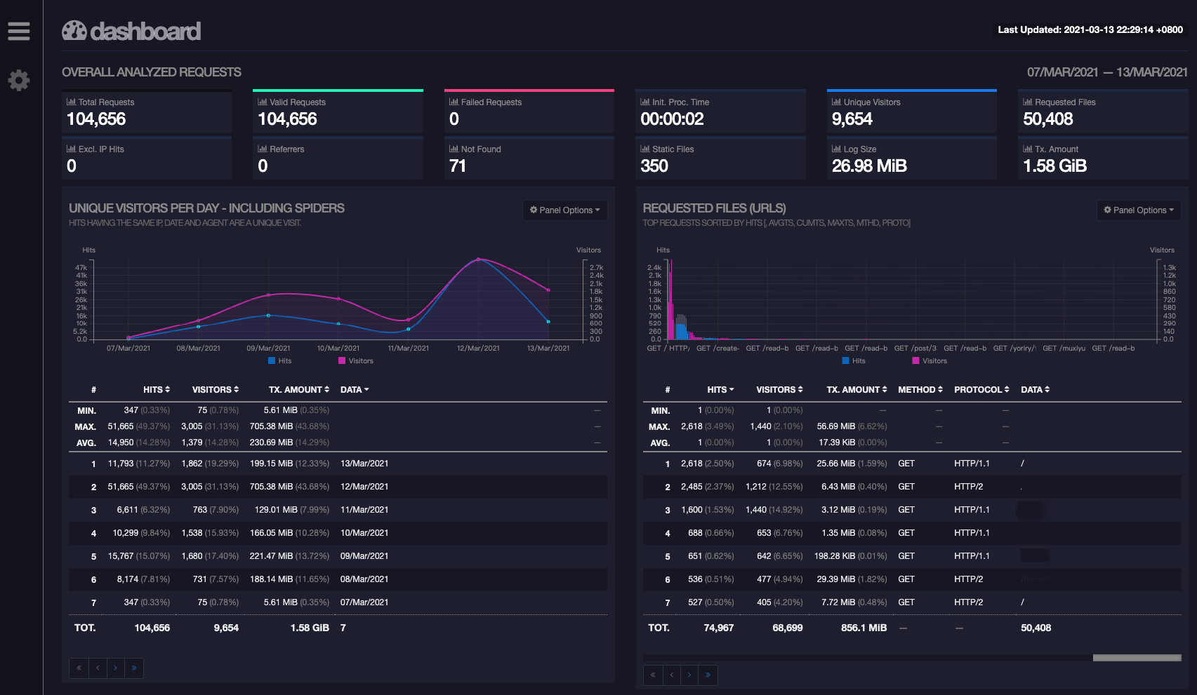Screen dimensions: 1197x695
Task: Click the Requested Files value 50,408
Action: click(1047, 119)
